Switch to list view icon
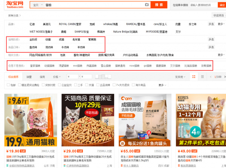Image resolution: width=226 pixels, height=168 pixels. [x=202, y=76]
